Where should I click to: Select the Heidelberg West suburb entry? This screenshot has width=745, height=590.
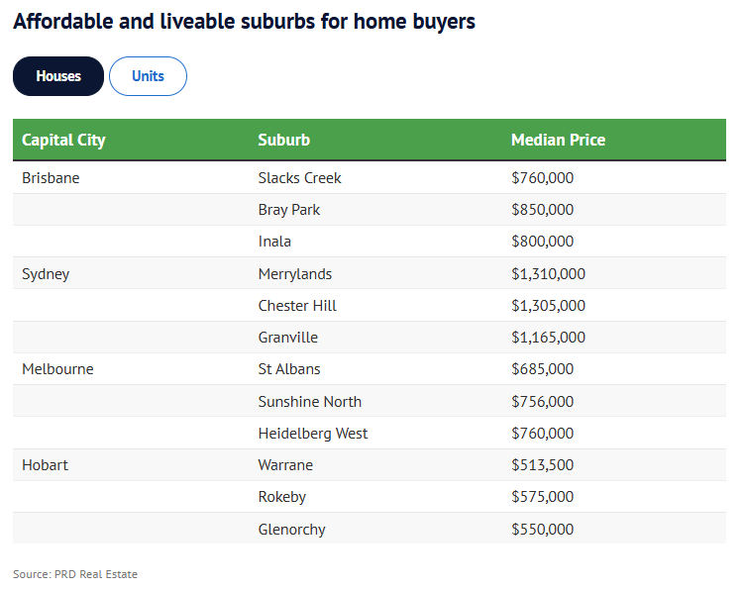(x=313, y=434)
